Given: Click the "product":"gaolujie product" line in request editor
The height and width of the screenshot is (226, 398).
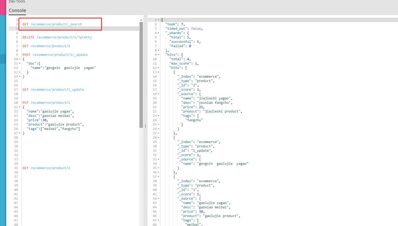Looking at the screenshot, I should coord(55,125).
